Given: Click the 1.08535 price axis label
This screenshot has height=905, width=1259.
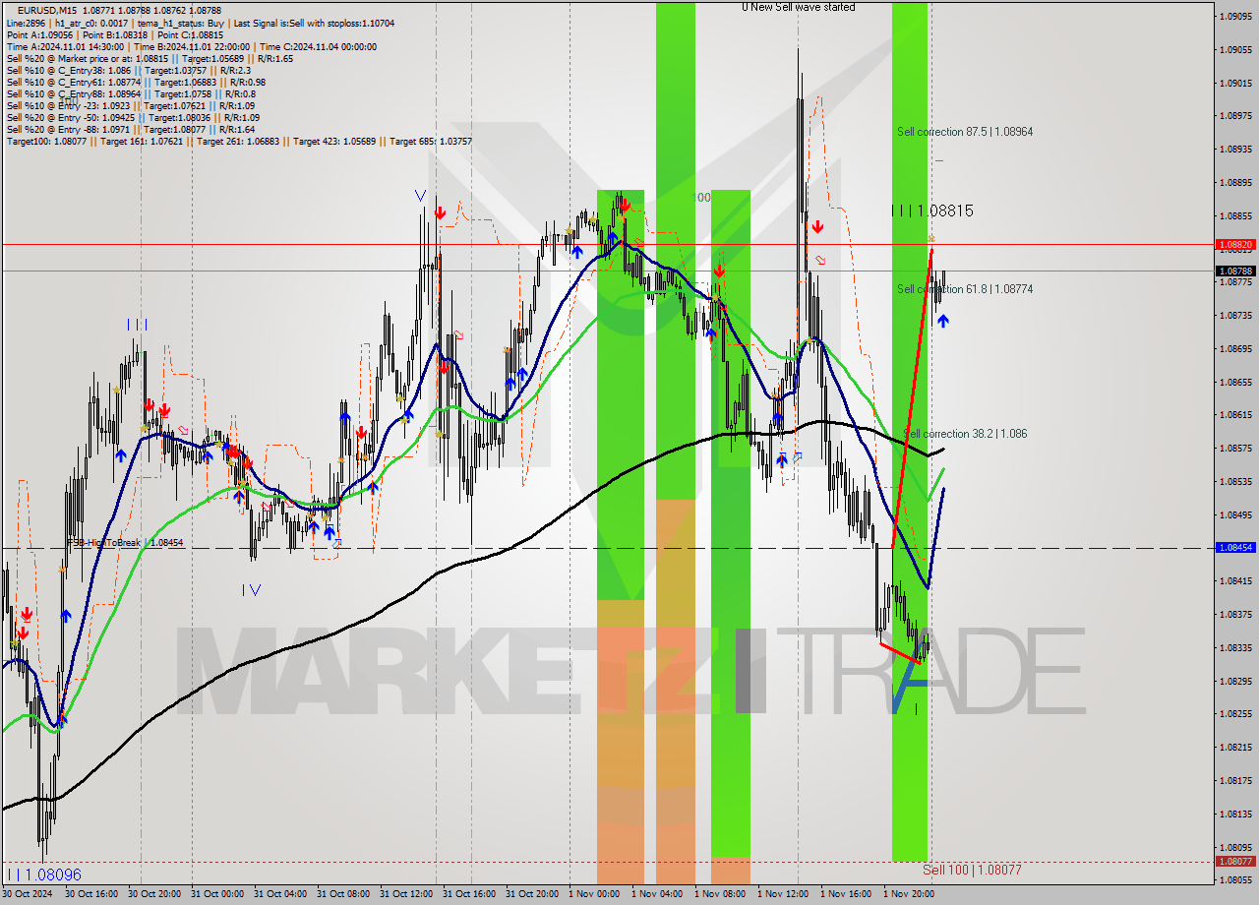Looking at the screenshot, I should [x=1235, y=481].
